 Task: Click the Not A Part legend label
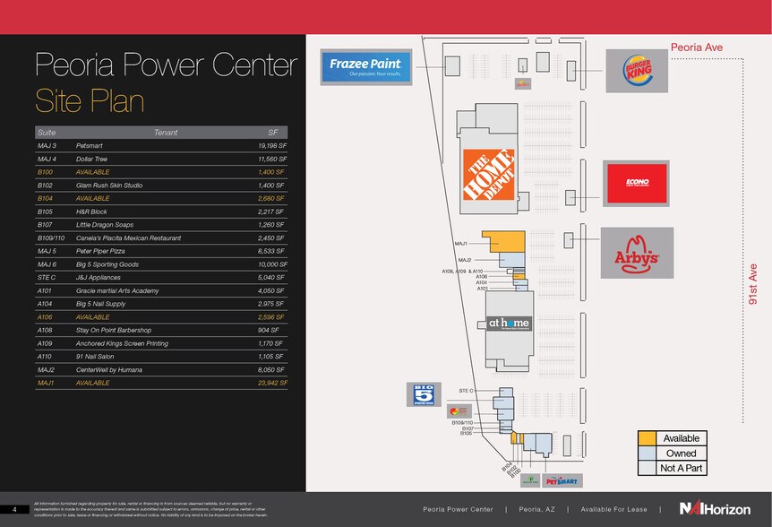click(x=681, y=468)
